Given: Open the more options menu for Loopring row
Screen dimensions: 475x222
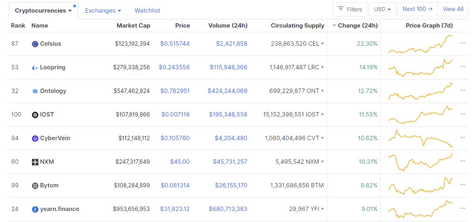Looking at the screenshot, I should tap(463, 67).
